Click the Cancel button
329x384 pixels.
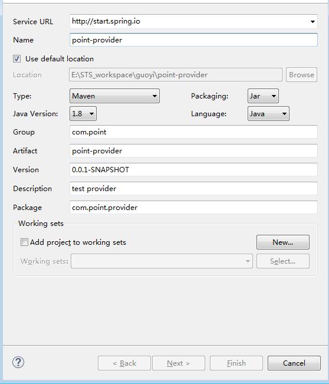tap(294, 363)
